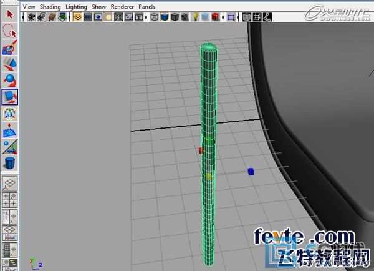Switch to four-view layout
The height and width of the screenshot is (271, 374).
pyautogui.click(x=10, y=200)
